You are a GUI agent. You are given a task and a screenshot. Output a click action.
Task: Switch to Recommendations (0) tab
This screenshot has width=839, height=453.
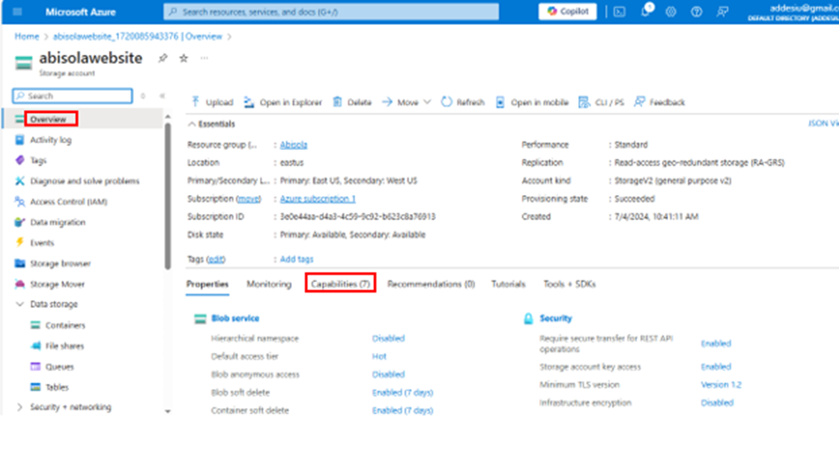pyautogui.click(x=431, y=284)
